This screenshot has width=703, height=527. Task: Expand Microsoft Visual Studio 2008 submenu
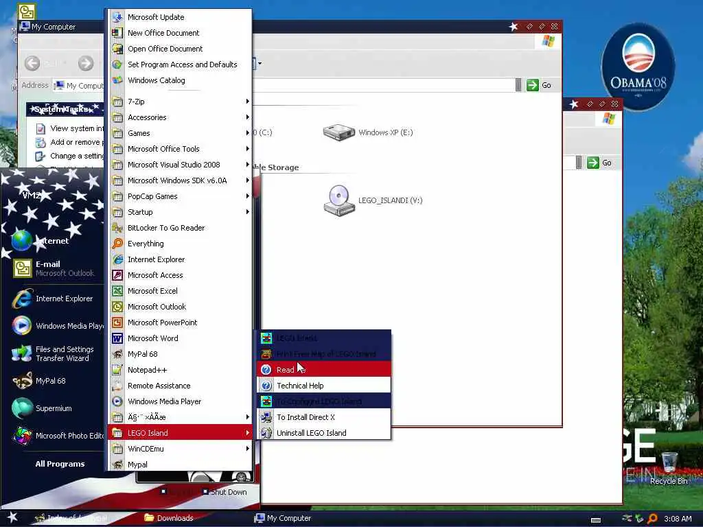[x=180, y=165]
